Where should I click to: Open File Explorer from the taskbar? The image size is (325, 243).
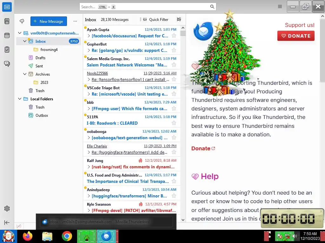[47, 236]
